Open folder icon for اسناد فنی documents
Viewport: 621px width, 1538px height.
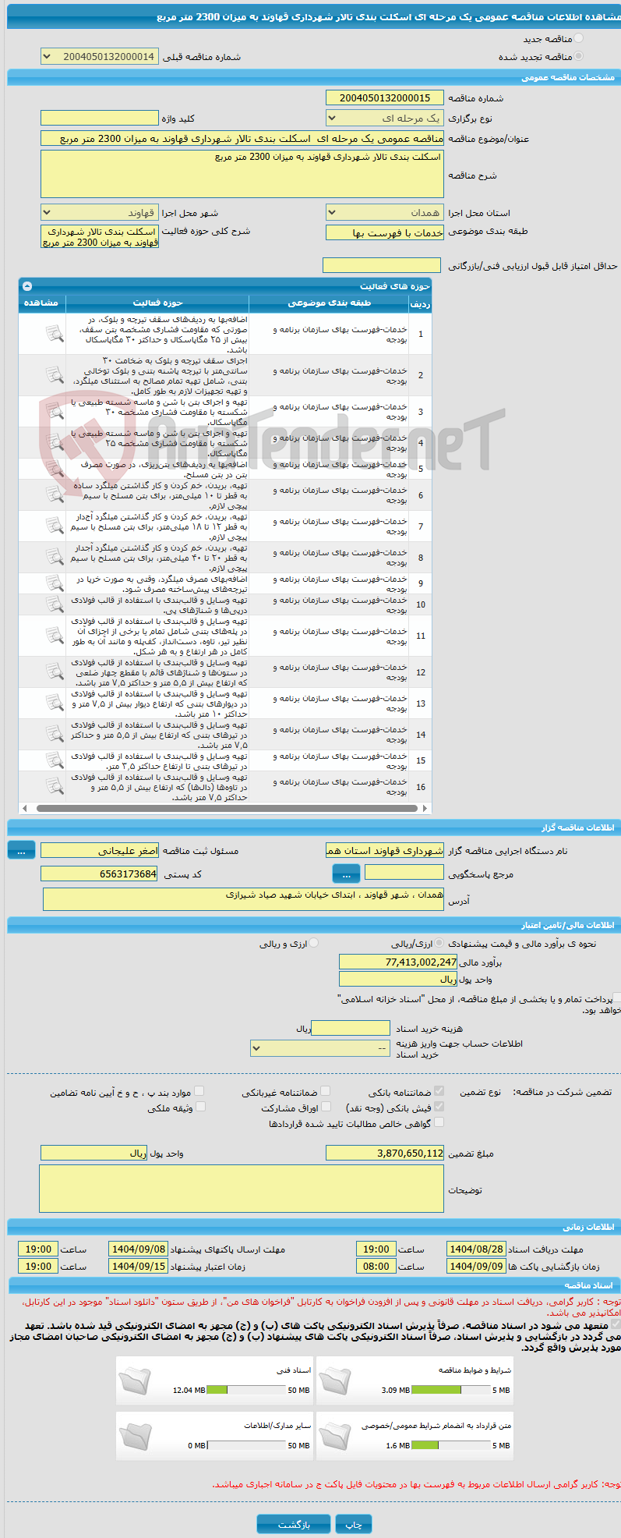point(136,1381)
